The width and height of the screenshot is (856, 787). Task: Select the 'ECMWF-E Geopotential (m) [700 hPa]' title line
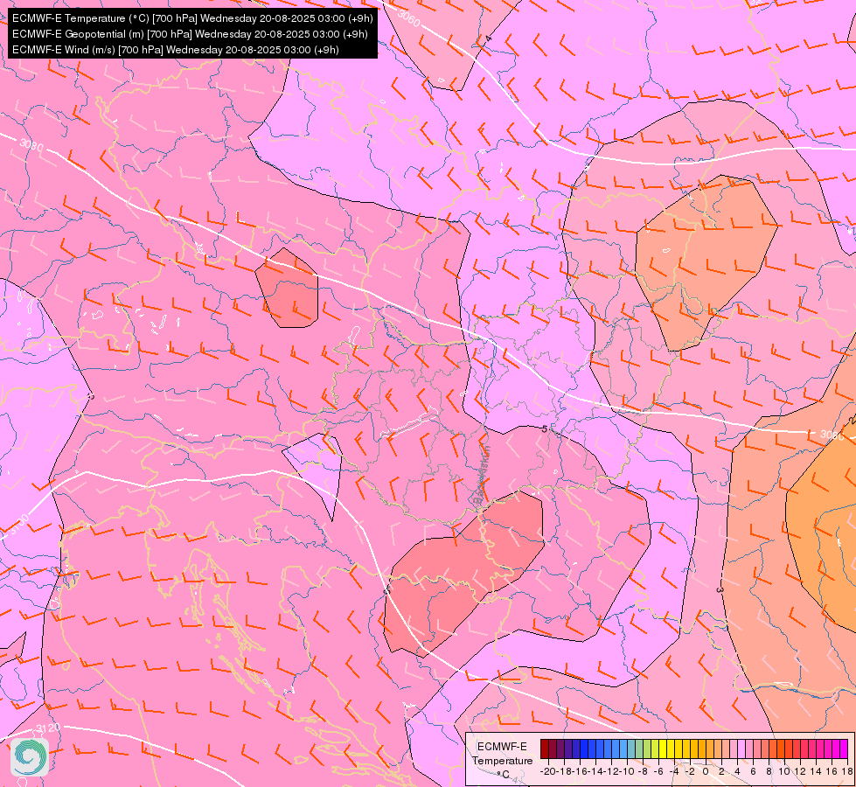(x=190, y=34)
